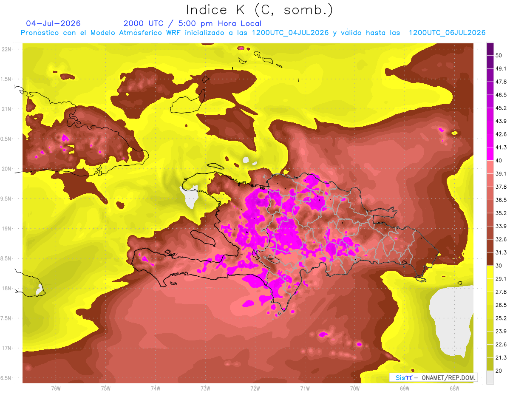Click the colorbar value label '25.2'
The width and height of the screenshot is (510, 394).
click(x=501, y=318)
